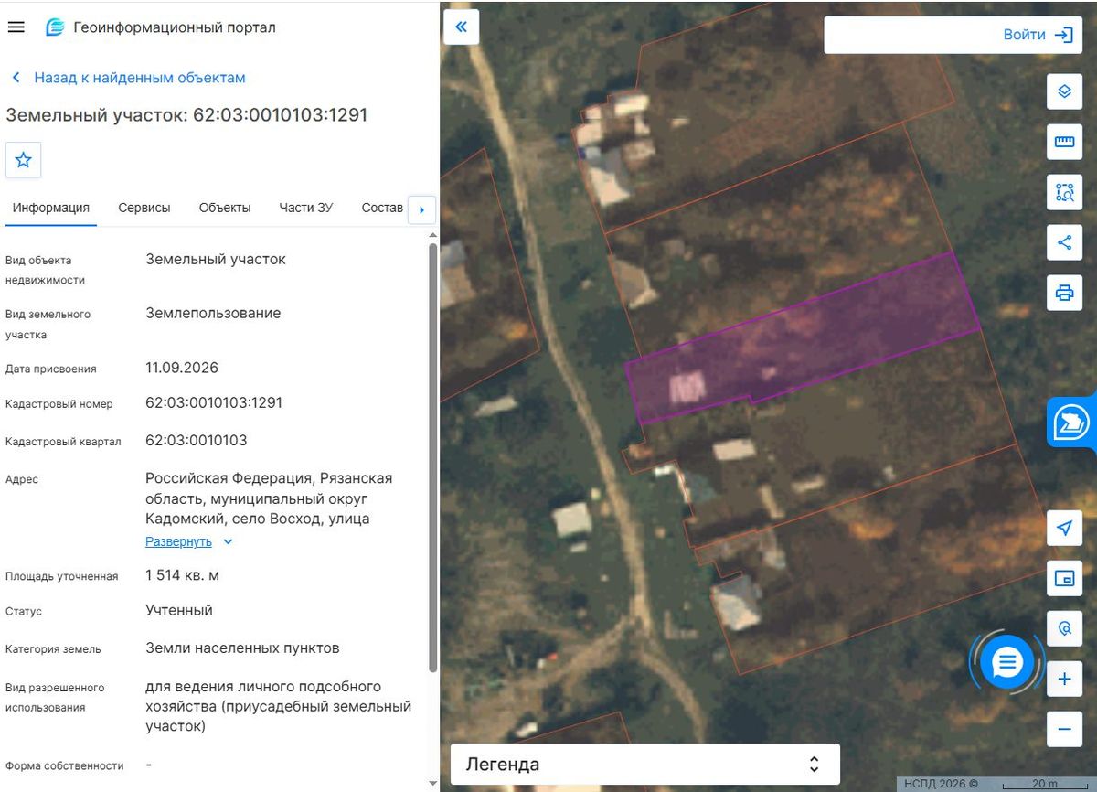This screenshot has height=792, width=1097.
Task: Open the Сервисы tab
Action: (x=144, y=208)
